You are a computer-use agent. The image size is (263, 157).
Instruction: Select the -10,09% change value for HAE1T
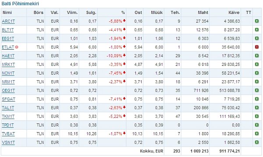pos(114,56)
